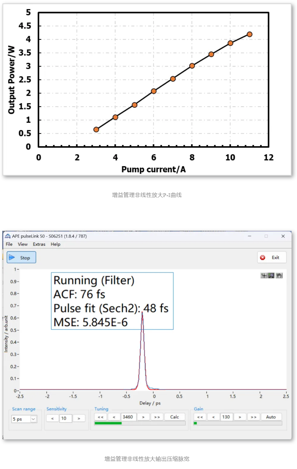This screenshot has height=469, width=297.
Task: Click the red Exit button
Action: [x=272, y=258]
